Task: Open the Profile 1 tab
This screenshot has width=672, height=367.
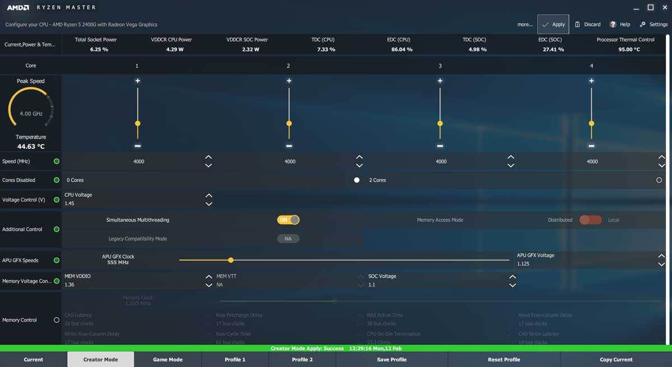Action: tap(235, 359)
